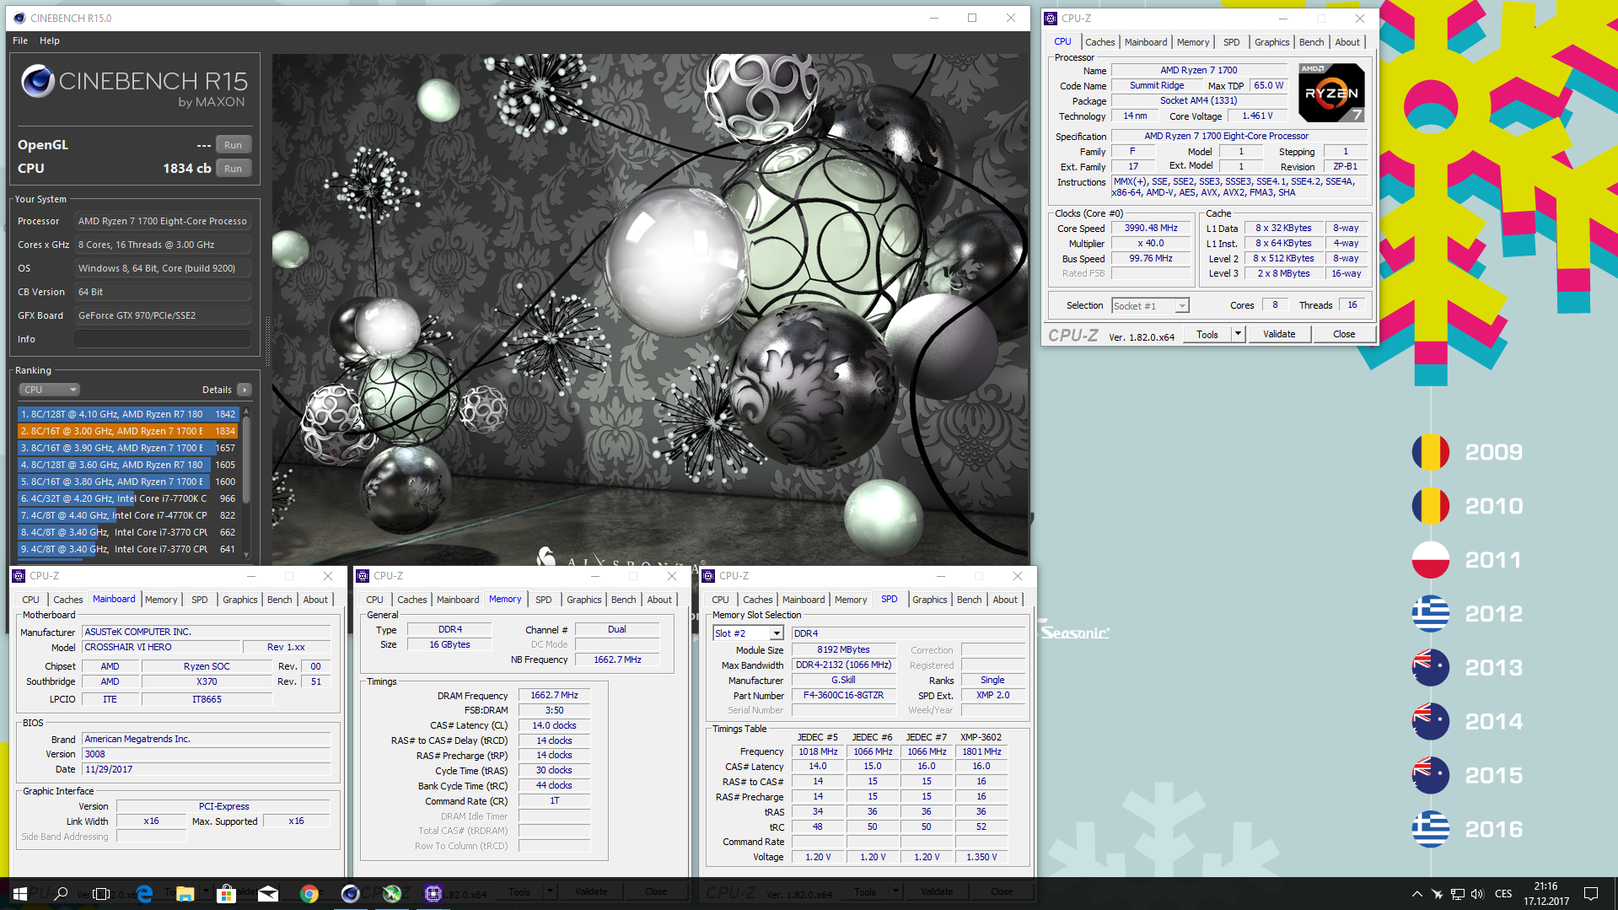
Task: Open the Action Center notifications icon
Action: [1591, 894]
